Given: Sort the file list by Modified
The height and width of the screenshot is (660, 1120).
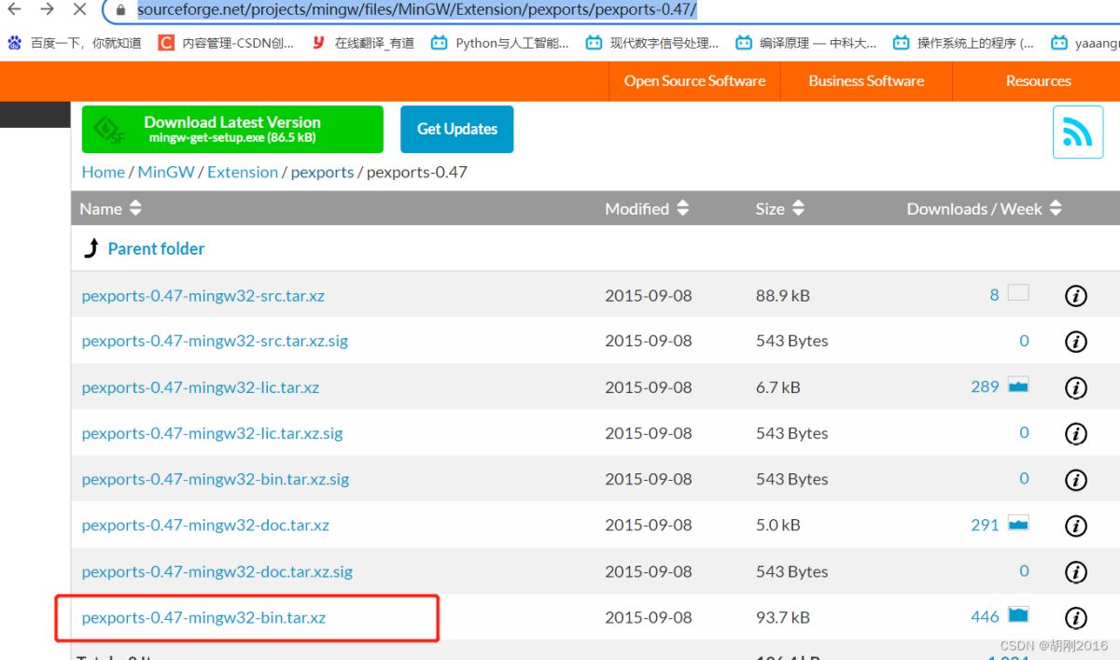Looking at the screenshot, I should (647, 209).
